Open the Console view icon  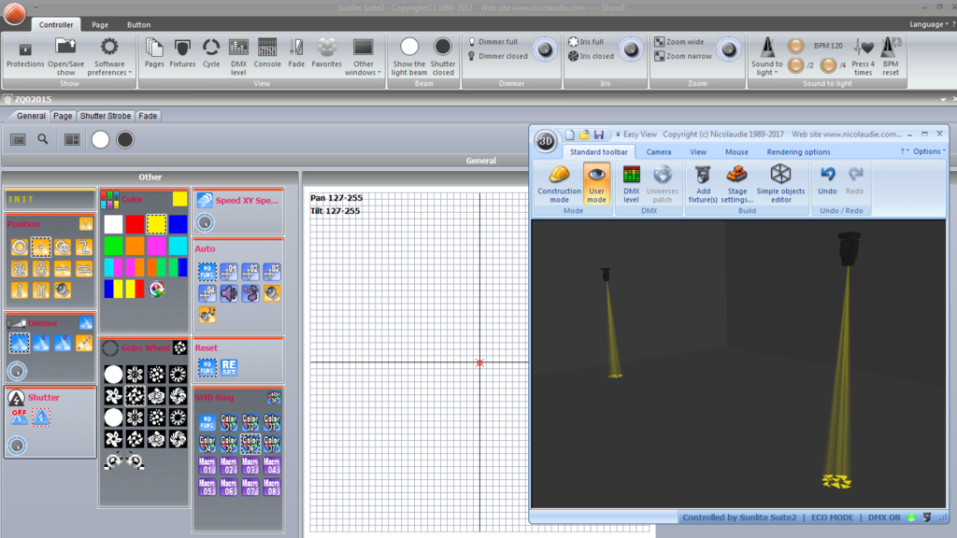[267, 53]
